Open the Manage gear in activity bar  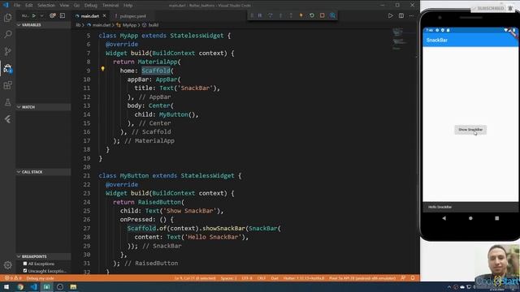pos(7,265)
